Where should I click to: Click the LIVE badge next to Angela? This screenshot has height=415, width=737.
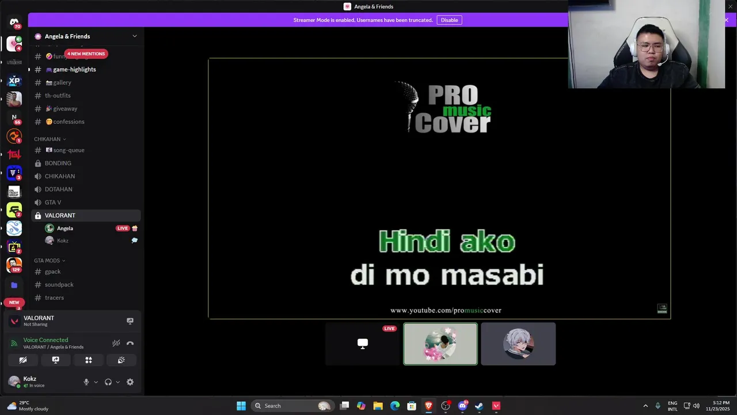[123, 228]
